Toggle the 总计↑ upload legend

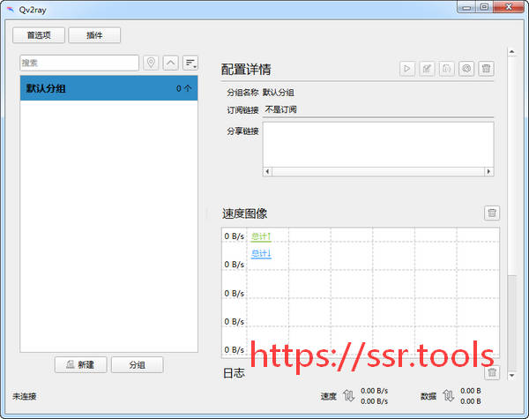(260, 236)
